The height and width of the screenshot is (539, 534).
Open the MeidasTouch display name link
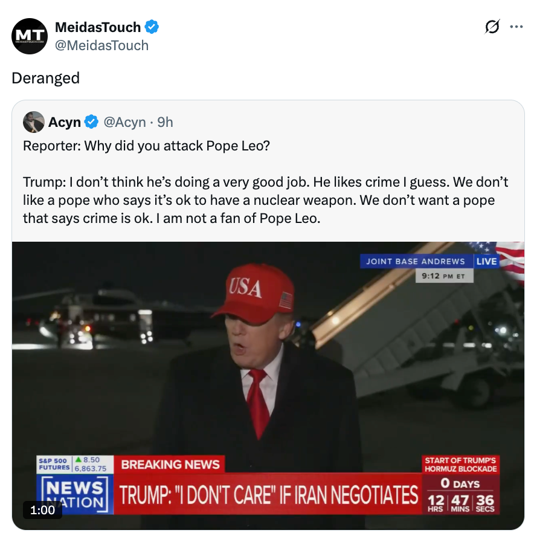pos(98,27)
